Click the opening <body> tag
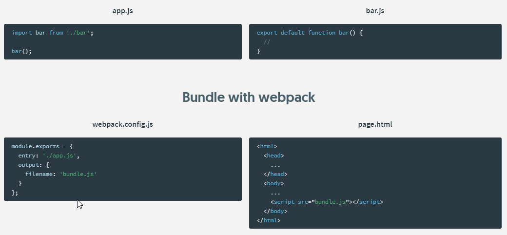Viewport: 507px width, 235px height. coord(273,183)
